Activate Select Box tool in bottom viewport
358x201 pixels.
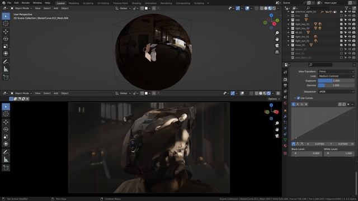pos(6,107)
